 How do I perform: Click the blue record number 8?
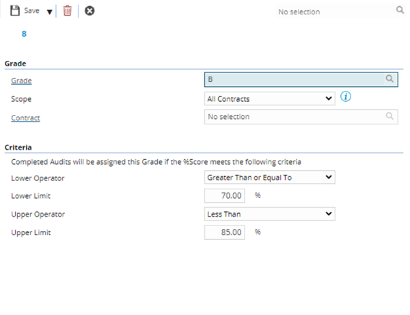coord(24,33)
